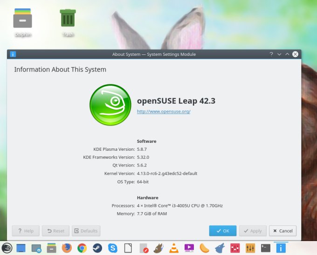Launch GIMP from the taskbar
This screenshot has height=255, width=317.
point(158,248)
